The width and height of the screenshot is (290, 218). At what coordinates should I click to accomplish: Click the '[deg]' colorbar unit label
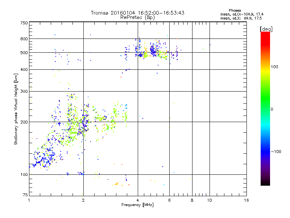point(266,29)
